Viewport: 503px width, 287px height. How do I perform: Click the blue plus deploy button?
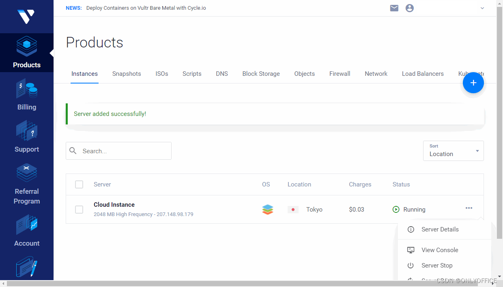tap(473, 83)
